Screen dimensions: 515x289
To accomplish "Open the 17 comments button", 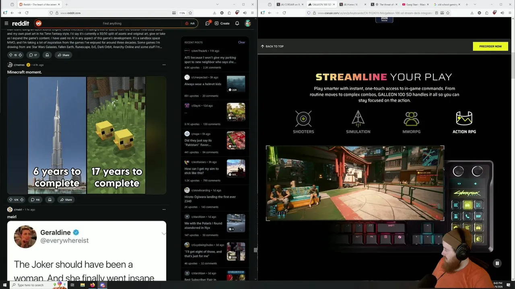I will coord(33,55).
